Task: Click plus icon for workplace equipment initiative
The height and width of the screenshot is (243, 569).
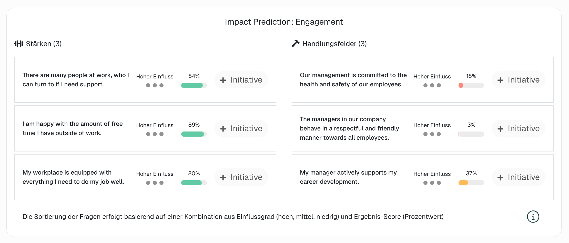Action: pyautogui.click(x=223, y=177)
